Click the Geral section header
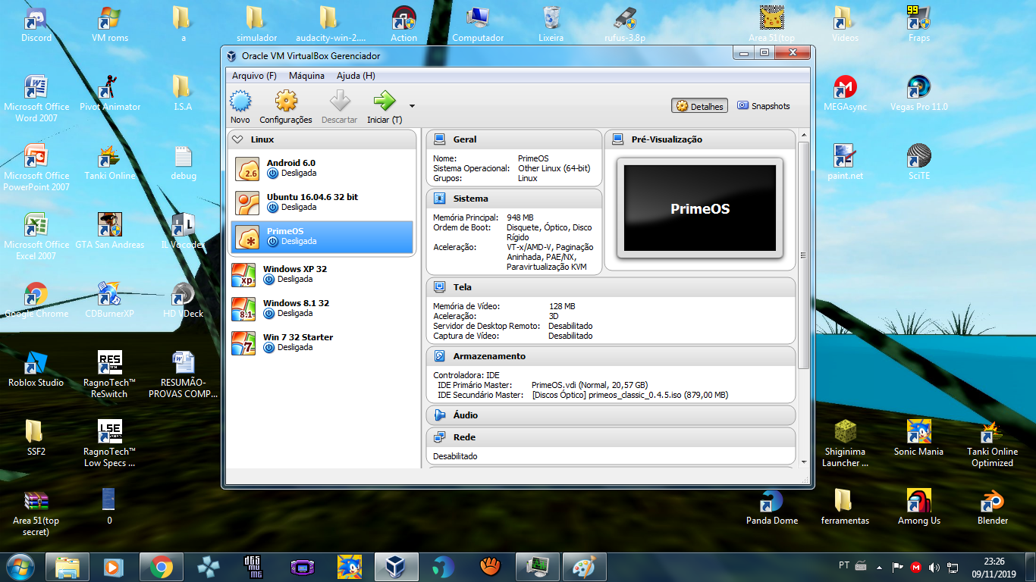The height and width of the screenshot is (582, 1036). 514,139
